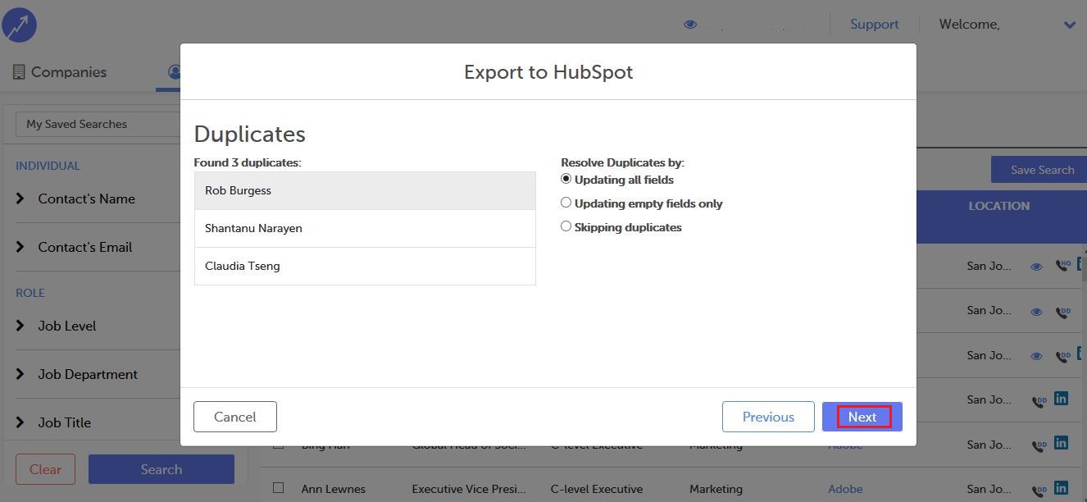The width and height of the screenshot is (1087, 502).
Task: Select the Contacts tab person icon
Action: [174, 72]
